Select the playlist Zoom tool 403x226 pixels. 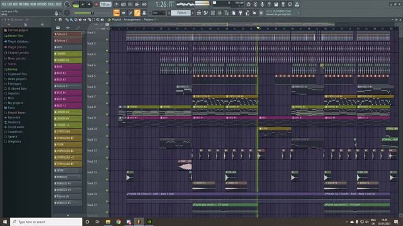click(98, 19)
